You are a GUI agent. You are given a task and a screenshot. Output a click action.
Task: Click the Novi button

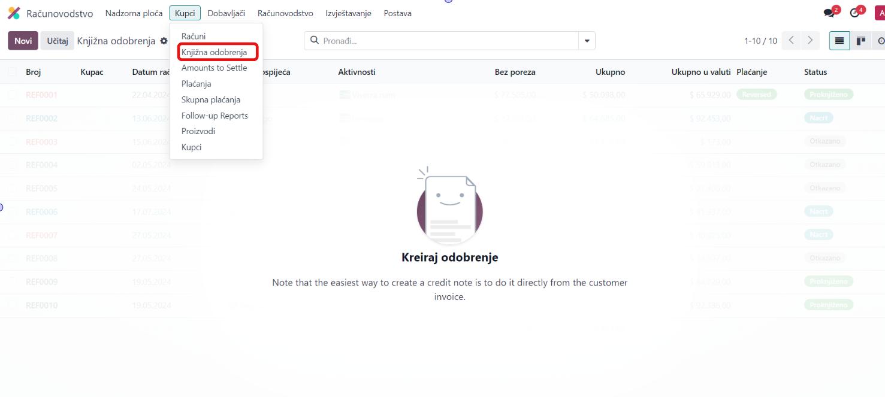point(23,41)
